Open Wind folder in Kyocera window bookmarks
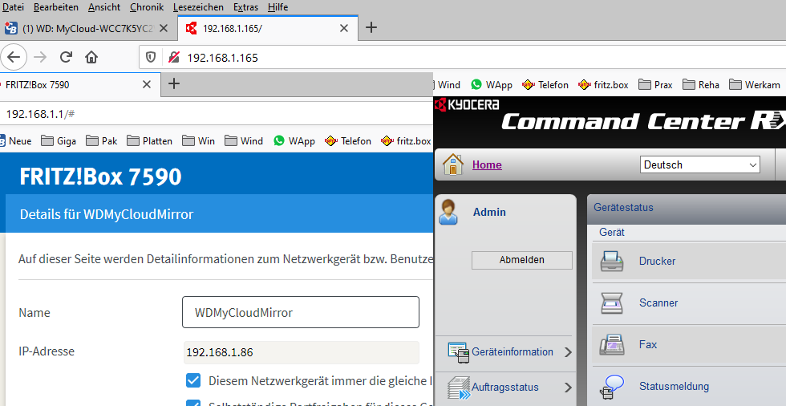Image resolution: width=786 pixels, height=406 pixels. pyautogui.click(x=448, y=85)
